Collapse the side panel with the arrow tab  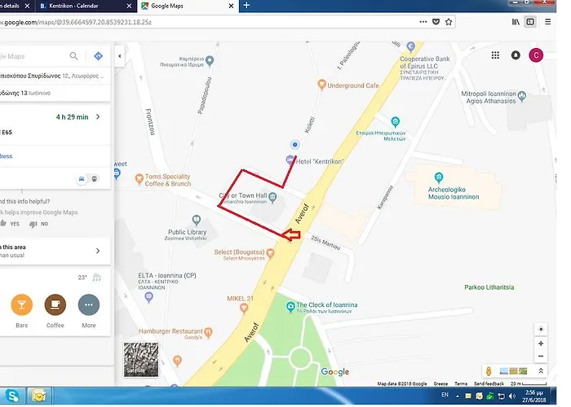click(120, 56)
